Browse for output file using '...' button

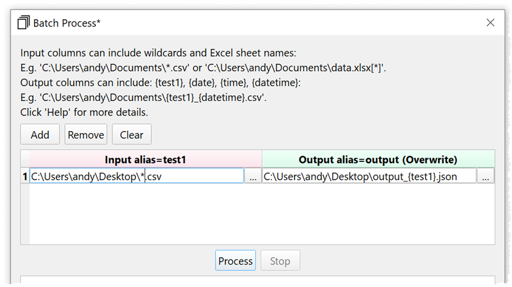tap(485, 176)
